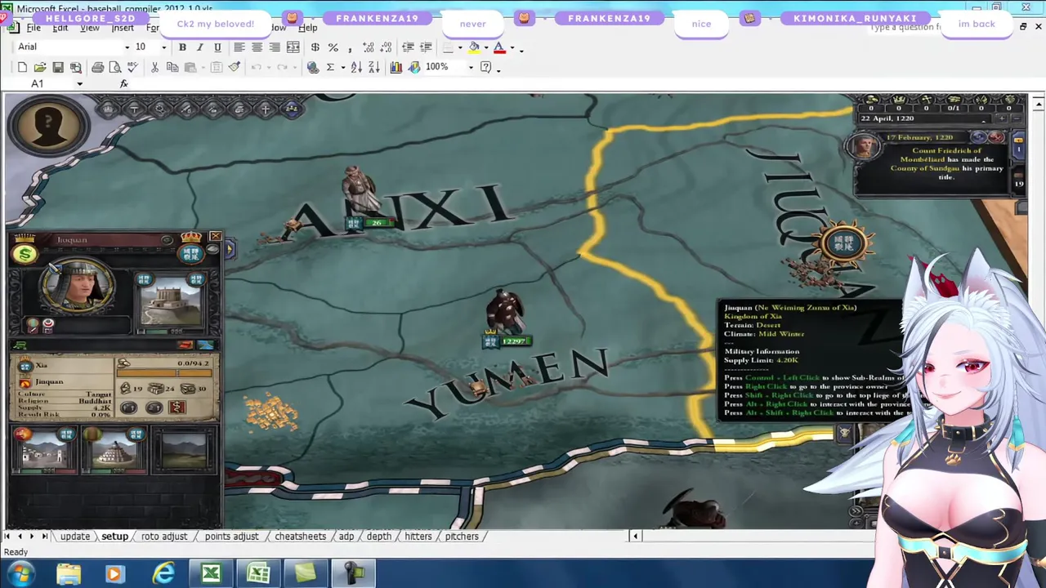Open font size dropdown

pos(164,47)
